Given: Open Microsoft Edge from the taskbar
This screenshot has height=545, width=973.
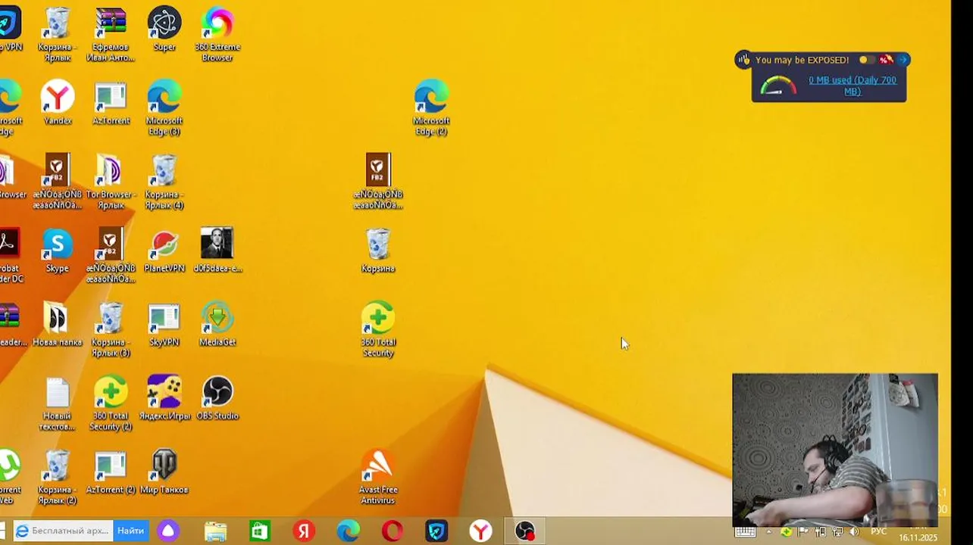Looking at the screenshot, I should pos(348,531).
